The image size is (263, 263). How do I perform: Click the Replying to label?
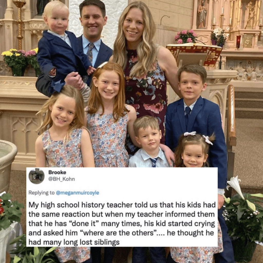[41, 193]
